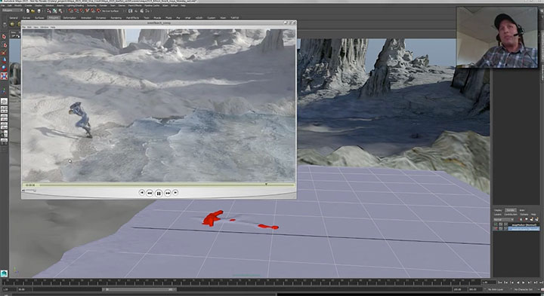Create a new scene from status line
Image resolution: width=544 pixels, height=296 pixels.
coord(28,11)
